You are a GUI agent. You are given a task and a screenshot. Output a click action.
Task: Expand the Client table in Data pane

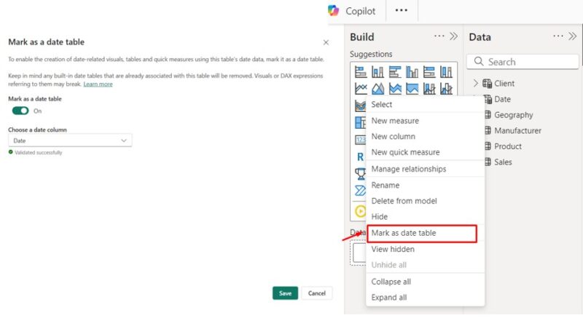[x=476, y=84]
